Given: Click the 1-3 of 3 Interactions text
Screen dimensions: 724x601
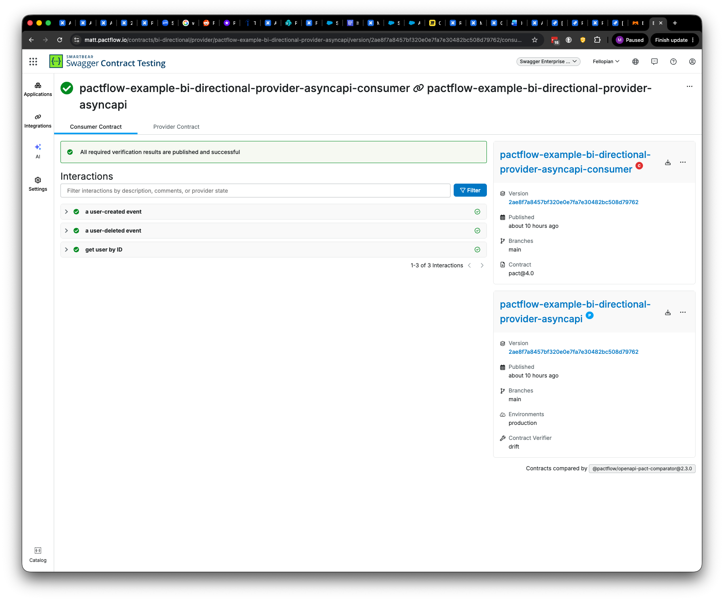Looking at the screenshot, I should point(437,265).
